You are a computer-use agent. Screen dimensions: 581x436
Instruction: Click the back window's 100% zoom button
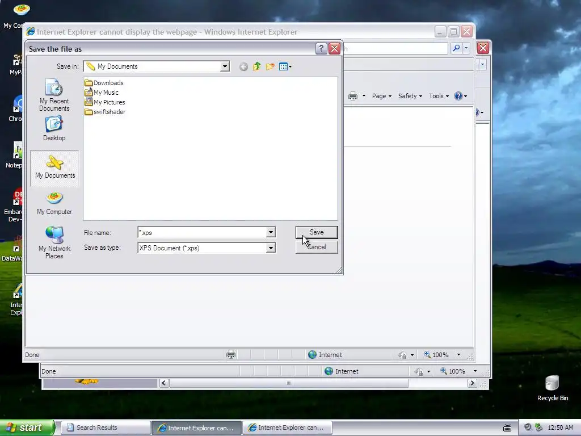452,371
